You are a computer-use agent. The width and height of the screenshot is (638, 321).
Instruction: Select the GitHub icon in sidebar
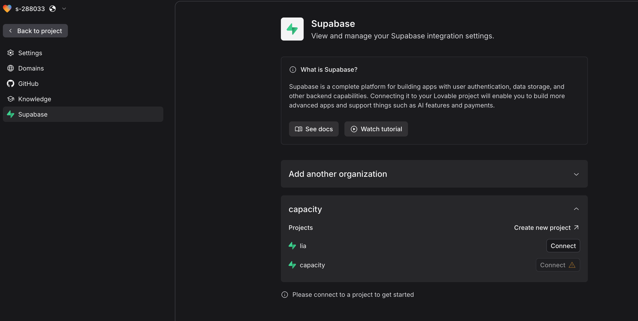pos(10,83)
